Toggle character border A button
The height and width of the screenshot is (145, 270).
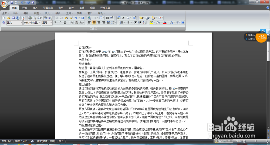click(72, 23)
